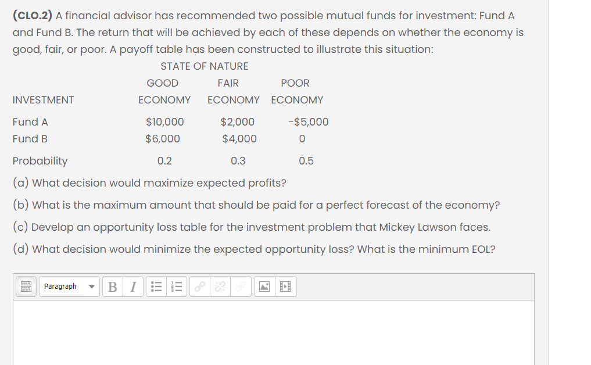Insert a numbered list
591x365 pixels.
[177, 286]
